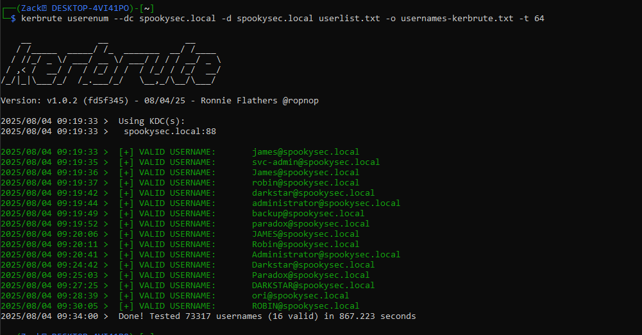Viewport: 642px width, 335px height.
Task: Click username james@spookysec.local
Action: (x=305, y=152)
